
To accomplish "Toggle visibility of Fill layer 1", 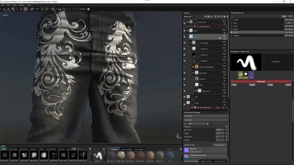I will 185,79.
